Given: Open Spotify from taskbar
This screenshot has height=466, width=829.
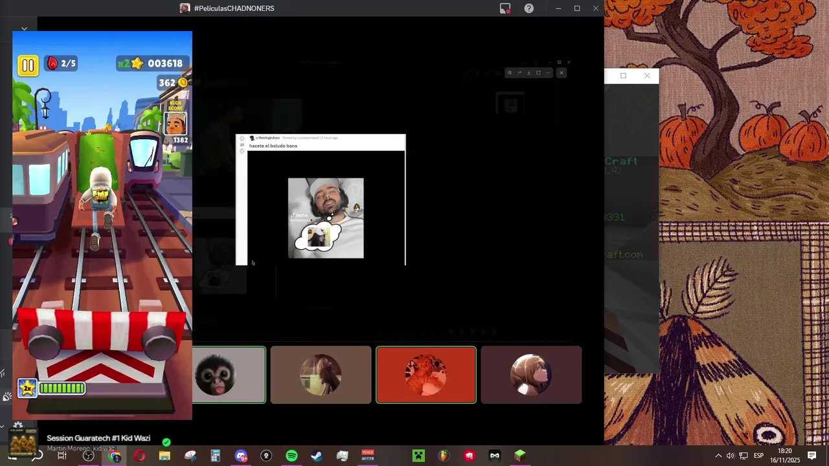Looking at the screenshot, I should coord(291,456).
